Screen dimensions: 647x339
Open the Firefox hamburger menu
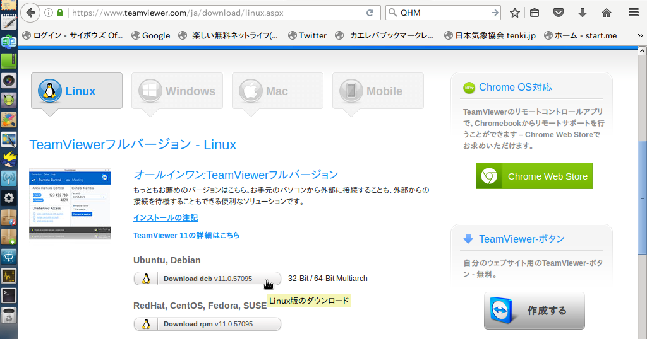pos(634,13)
